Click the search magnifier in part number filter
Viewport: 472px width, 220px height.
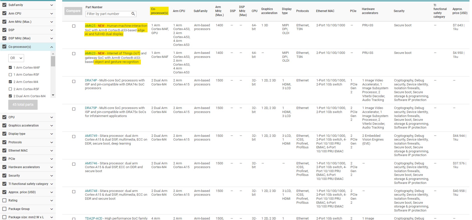133,14
